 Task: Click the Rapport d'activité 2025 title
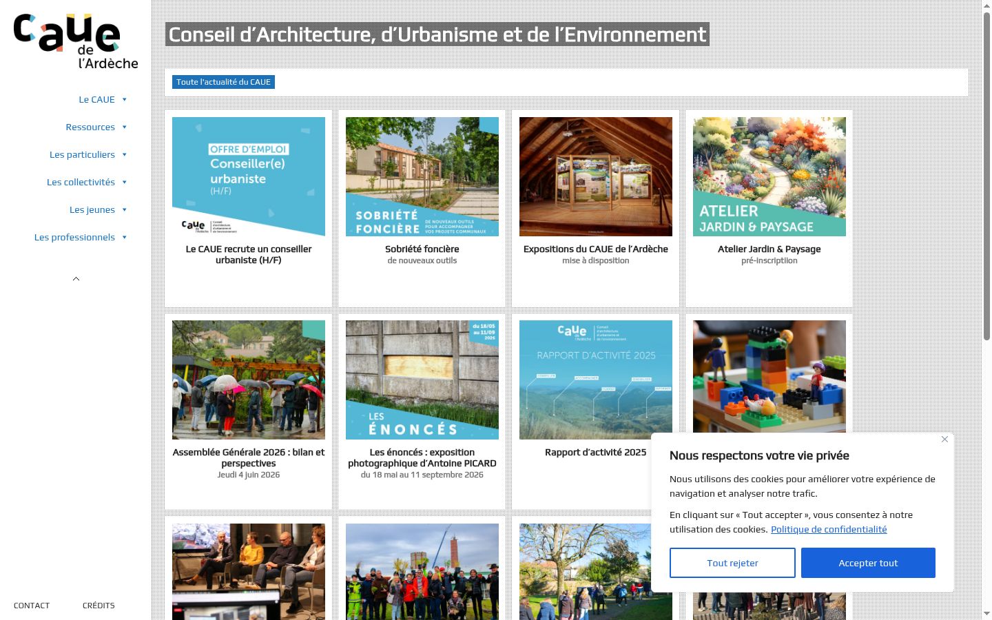point(596,452)
